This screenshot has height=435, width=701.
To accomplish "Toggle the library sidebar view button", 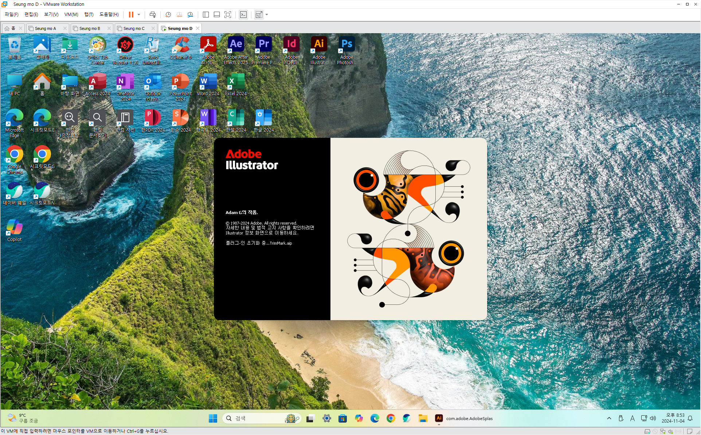I will (206, 15).
